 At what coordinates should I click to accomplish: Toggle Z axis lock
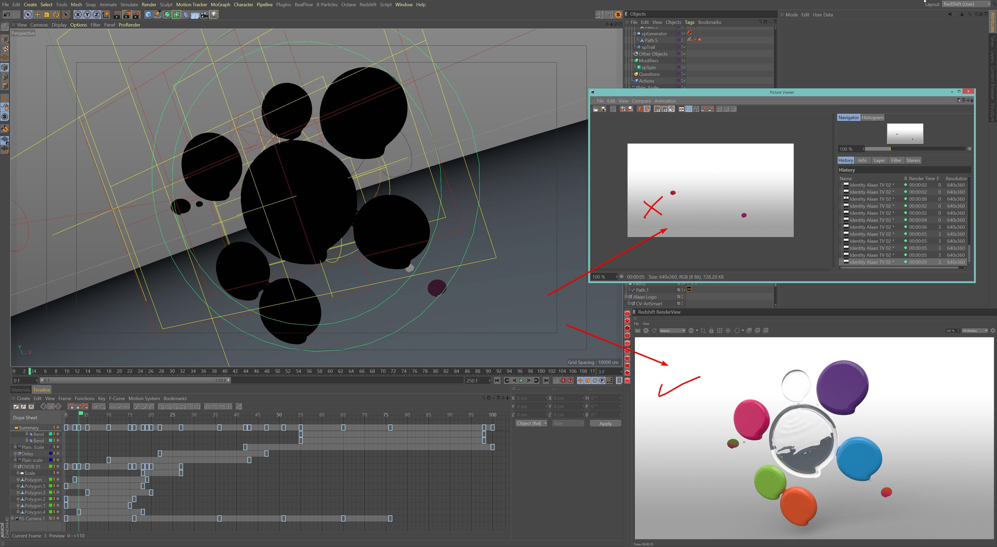click(x=96, y=15)
